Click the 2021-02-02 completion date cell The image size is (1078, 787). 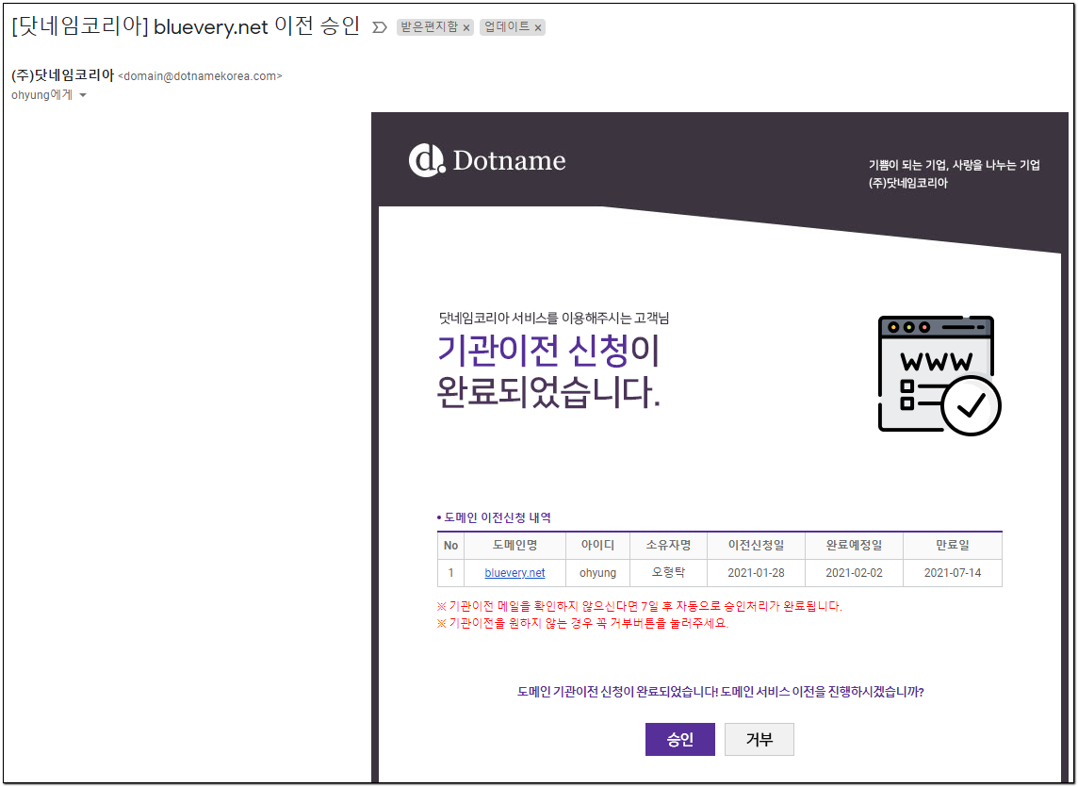point(854,572)
